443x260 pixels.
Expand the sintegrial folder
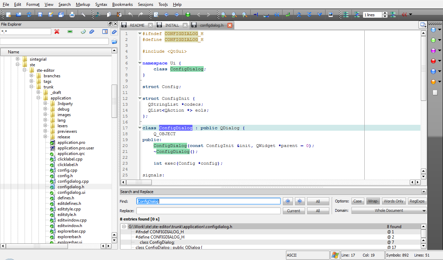tap(18, 59)
